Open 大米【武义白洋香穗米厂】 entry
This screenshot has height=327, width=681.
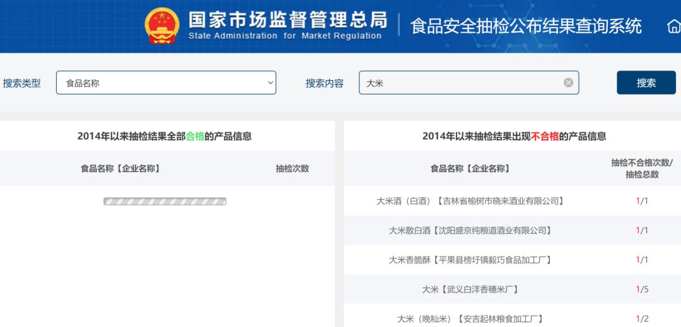click(470, 289)
